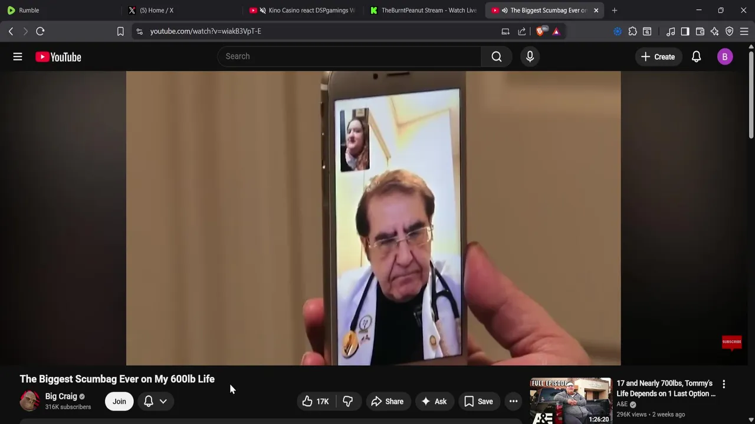Open '17 and Nearly 700lbs' video title
755x424 pixels.
point(666,389)
